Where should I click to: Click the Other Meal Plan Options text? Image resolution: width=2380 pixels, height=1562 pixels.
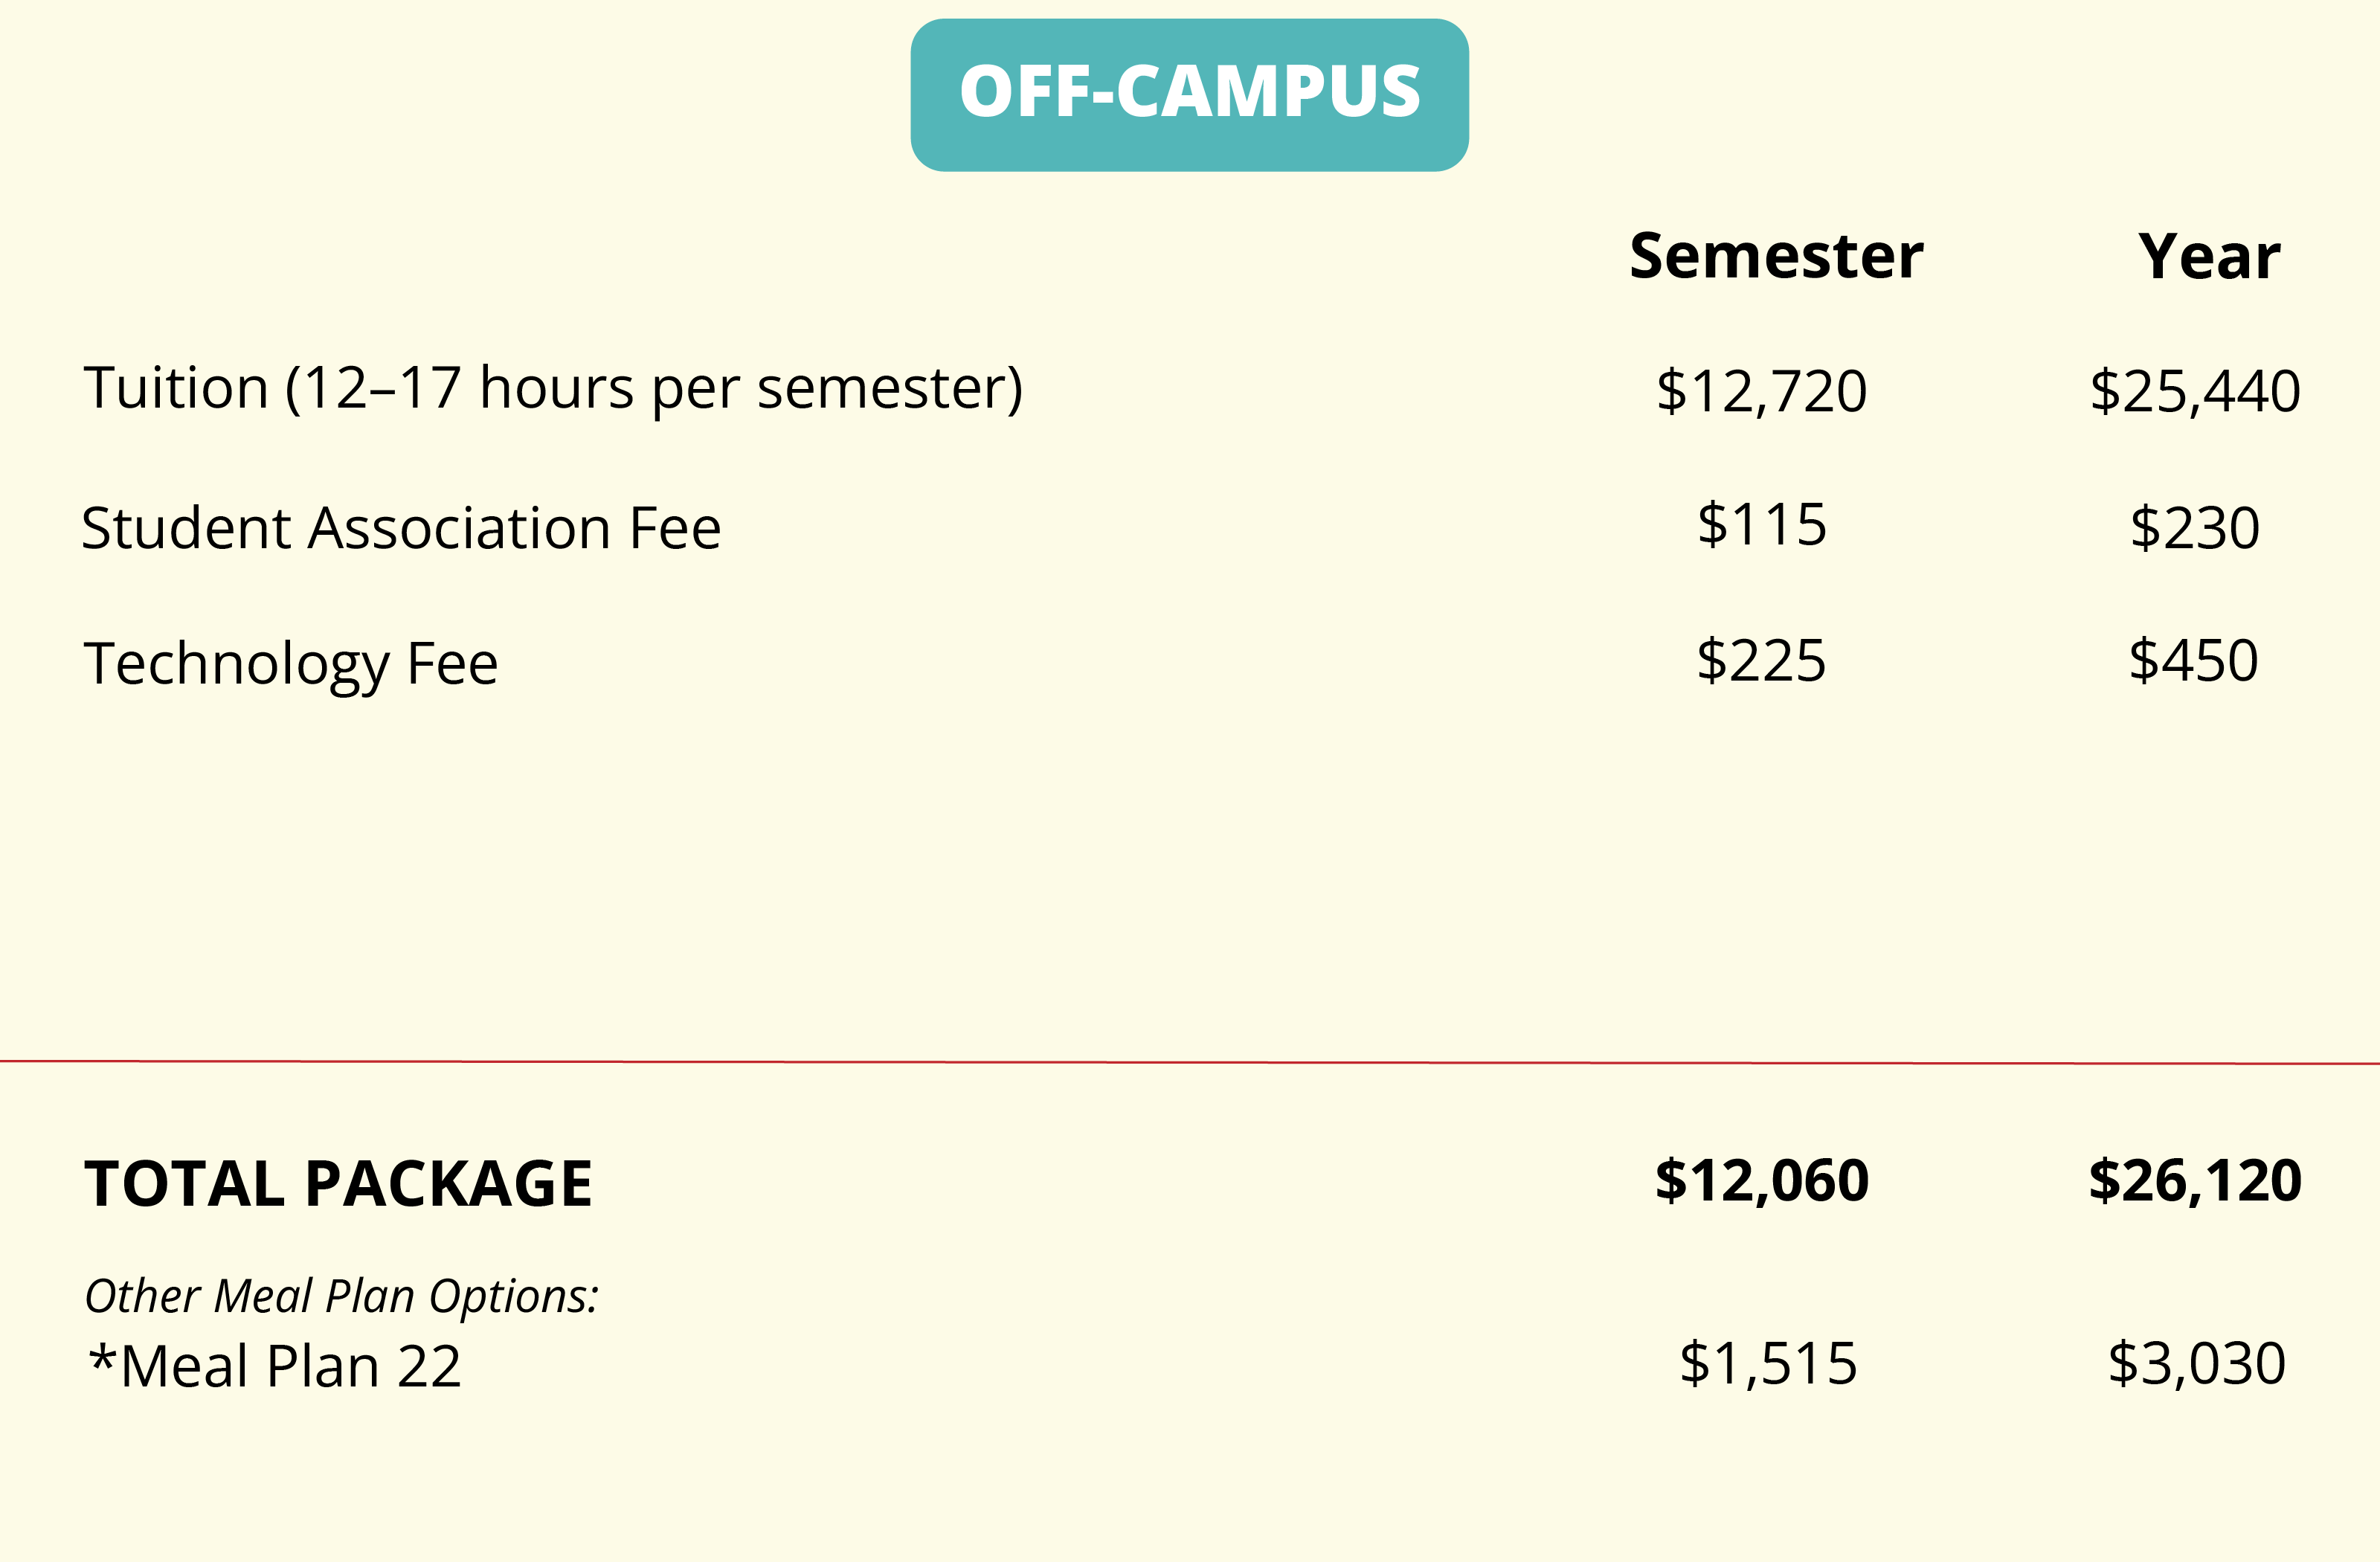pyautogui.click(x=341, y=1297)
